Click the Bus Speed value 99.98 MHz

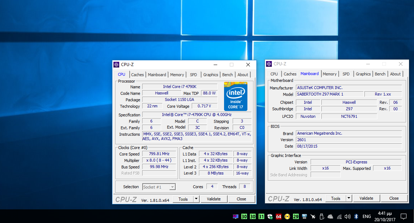(159, 167)
